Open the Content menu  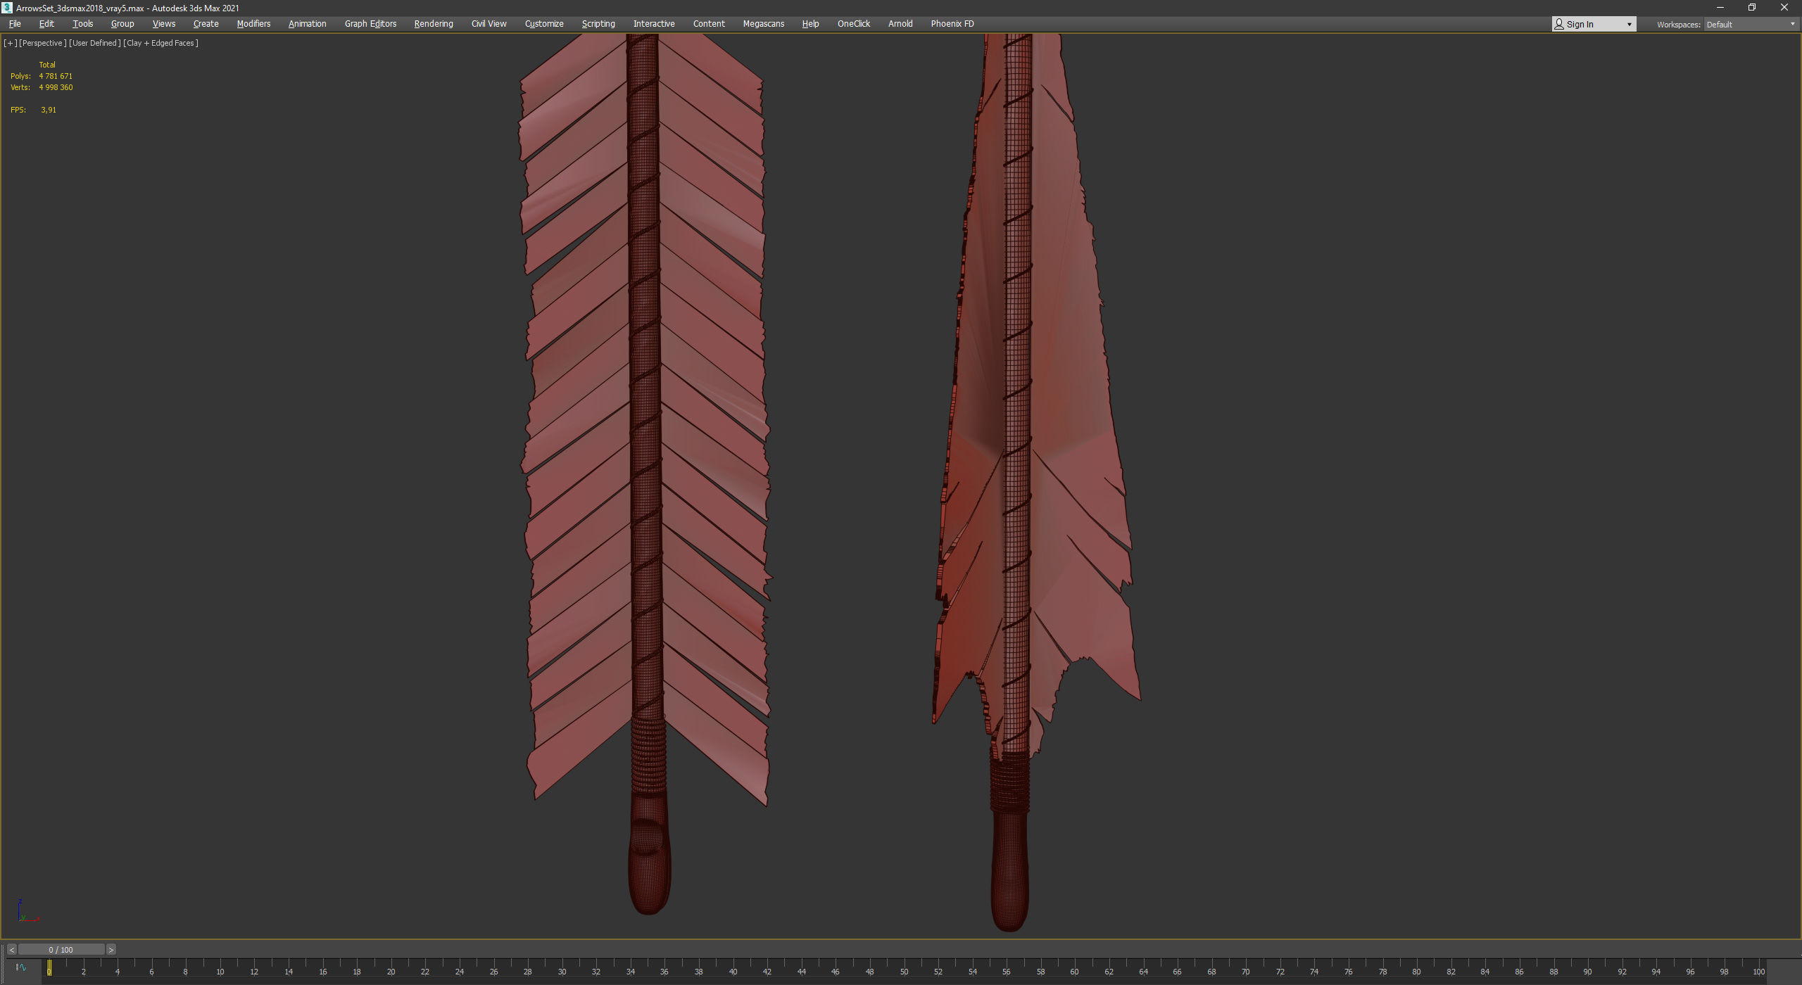[709, 24]
